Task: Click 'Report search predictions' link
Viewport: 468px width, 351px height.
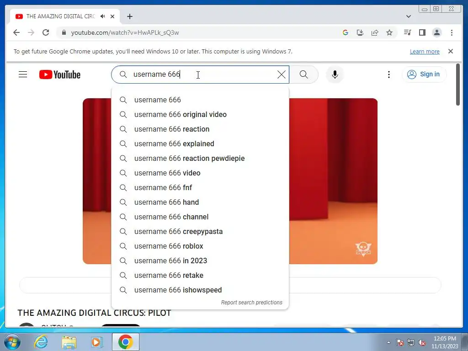Action: pyautogui.click(x=252, y=303)
